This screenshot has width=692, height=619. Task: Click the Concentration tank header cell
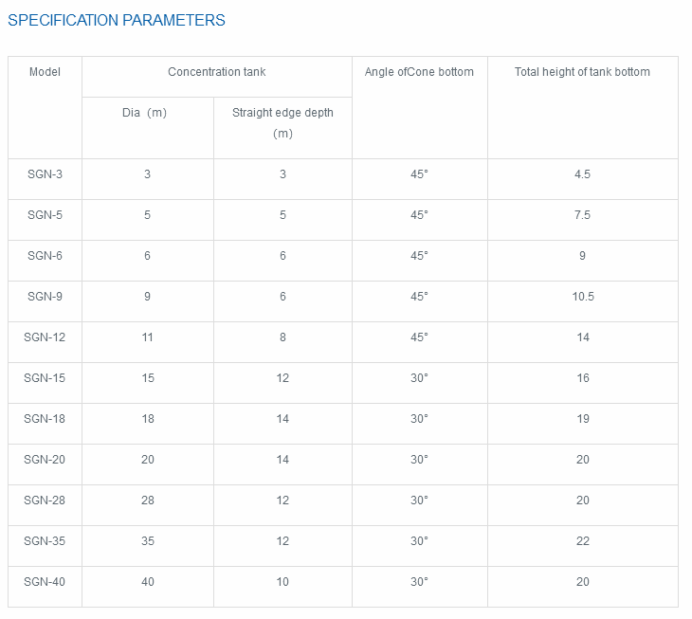(216, 72)
